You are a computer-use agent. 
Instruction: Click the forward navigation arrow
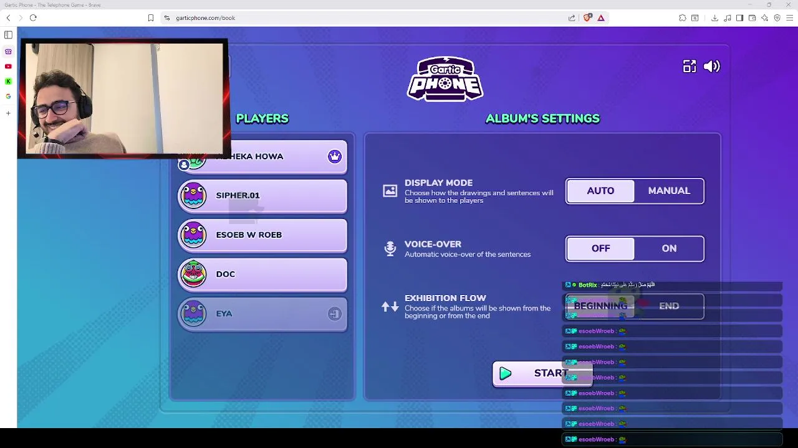[20, 18]
